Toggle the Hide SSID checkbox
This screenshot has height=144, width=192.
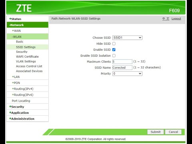pos(114,44)
